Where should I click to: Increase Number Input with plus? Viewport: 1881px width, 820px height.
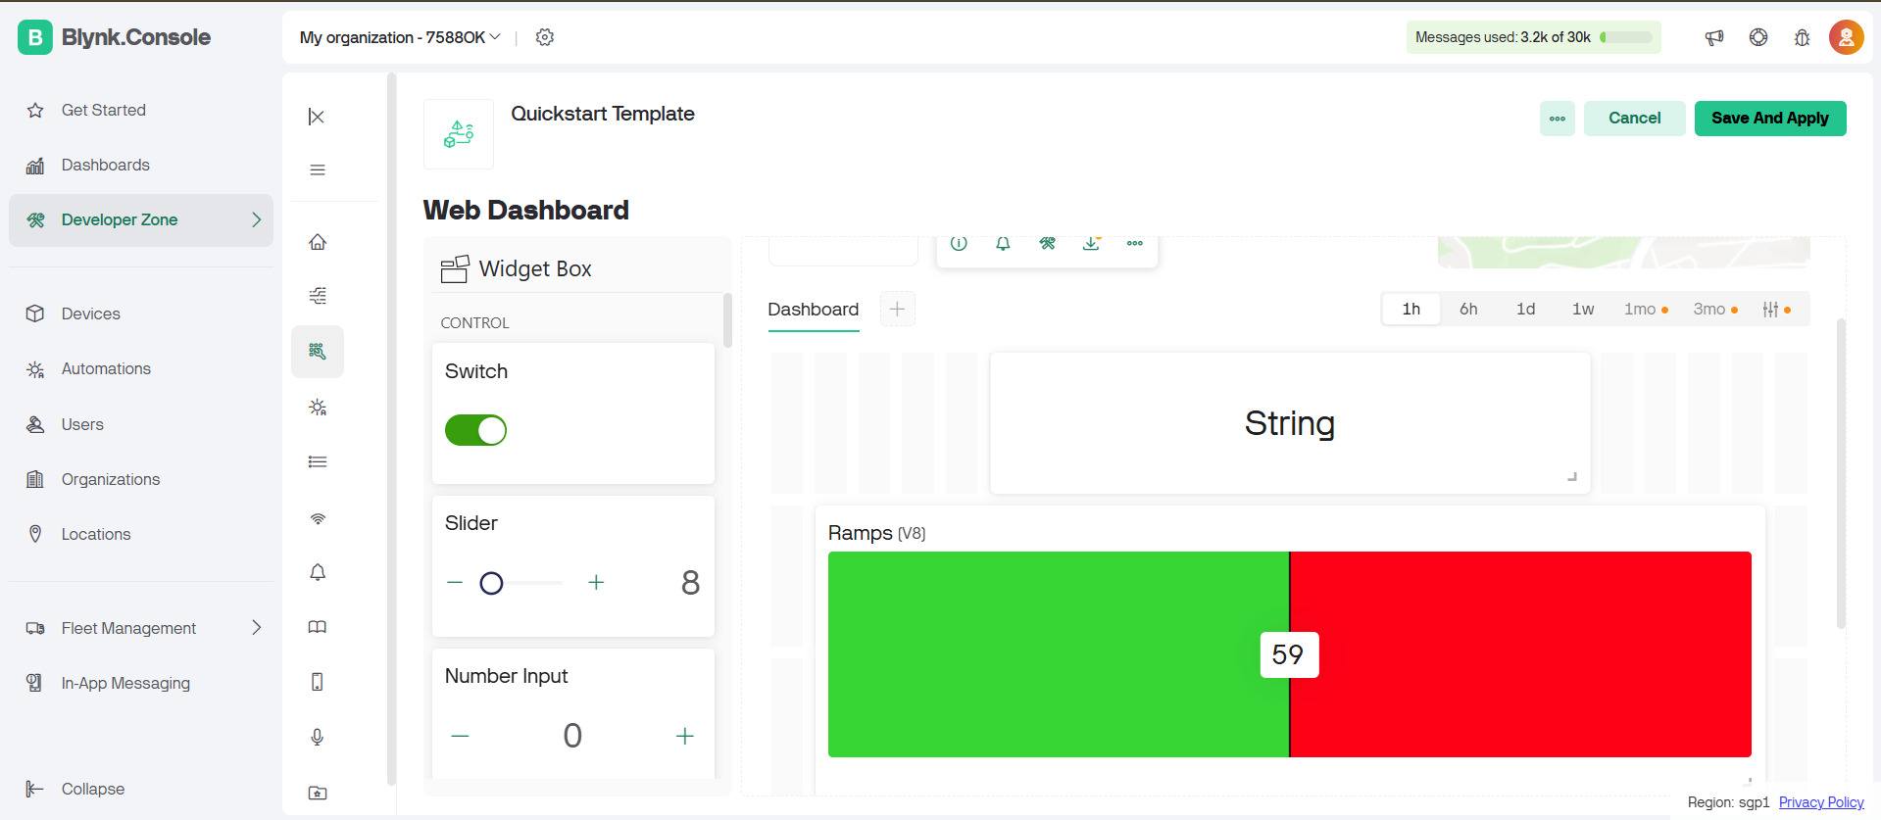click(685, 736)
